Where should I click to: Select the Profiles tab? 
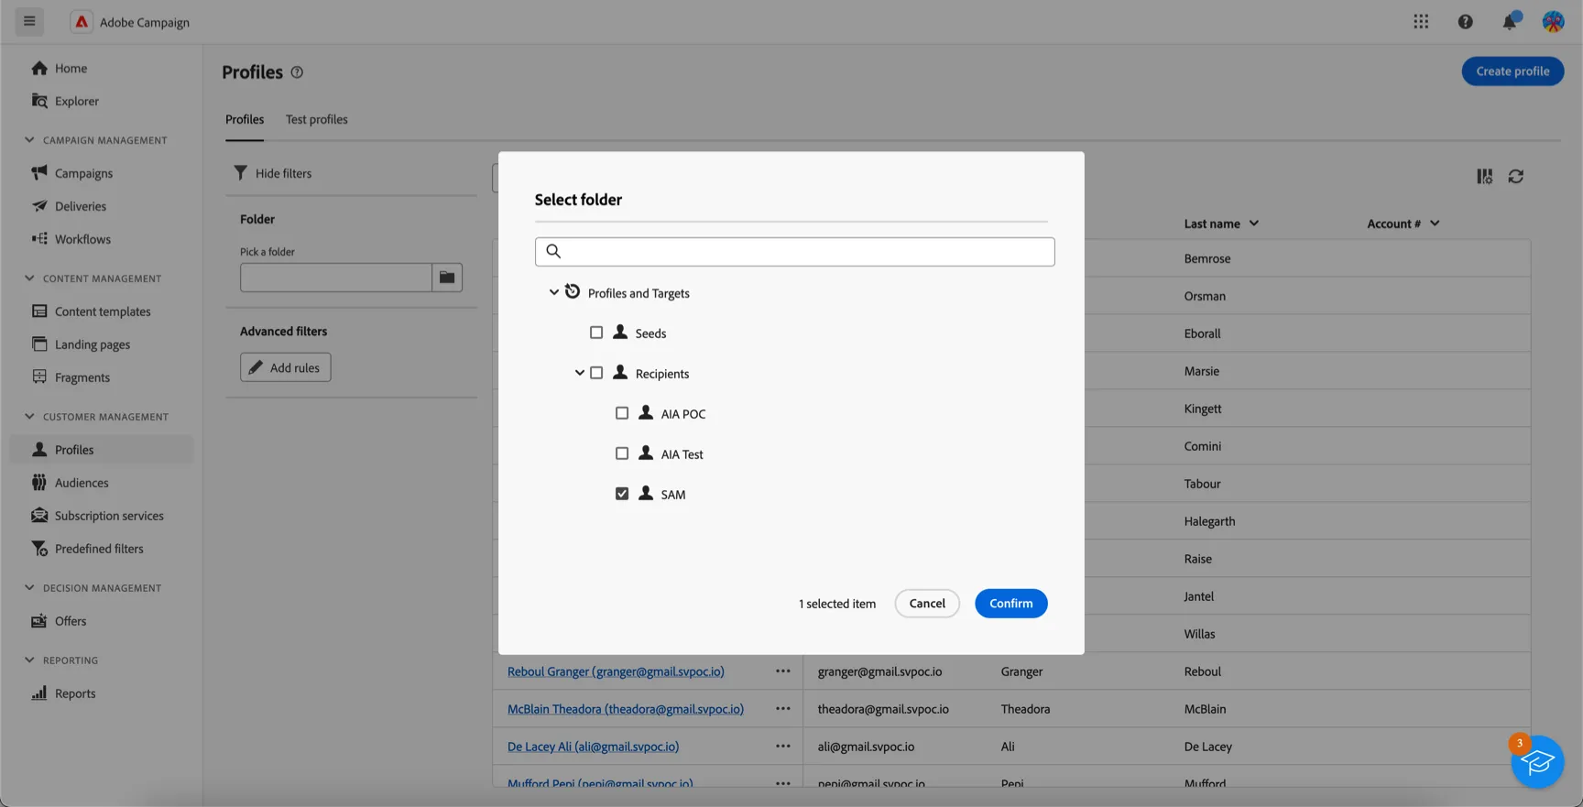pyautogui.click(x=245, y=119)
